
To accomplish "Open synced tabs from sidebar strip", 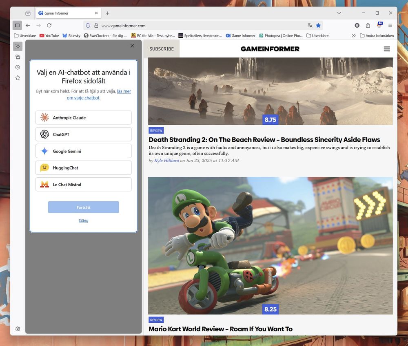I will click(x=18, y=57).
